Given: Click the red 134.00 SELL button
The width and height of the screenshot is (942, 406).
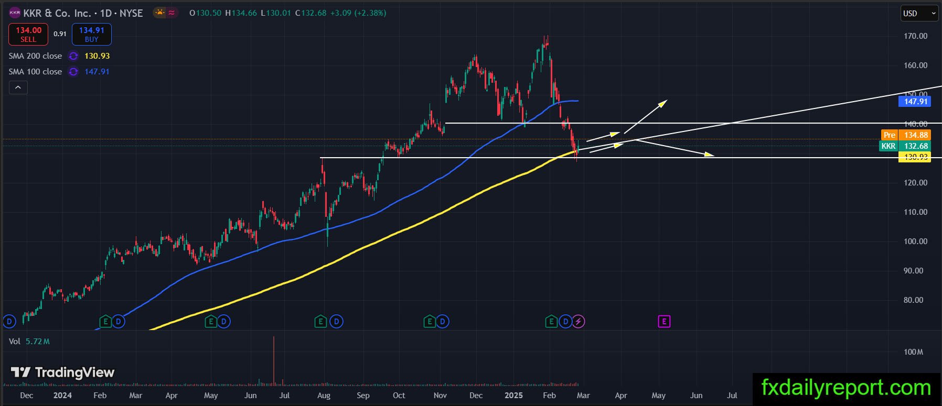Looking at the screenshot, I should pos(28,35).
